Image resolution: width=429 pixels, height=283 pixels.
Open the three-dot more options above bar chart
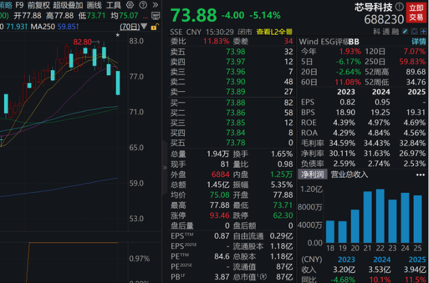(x=420, y=175)
